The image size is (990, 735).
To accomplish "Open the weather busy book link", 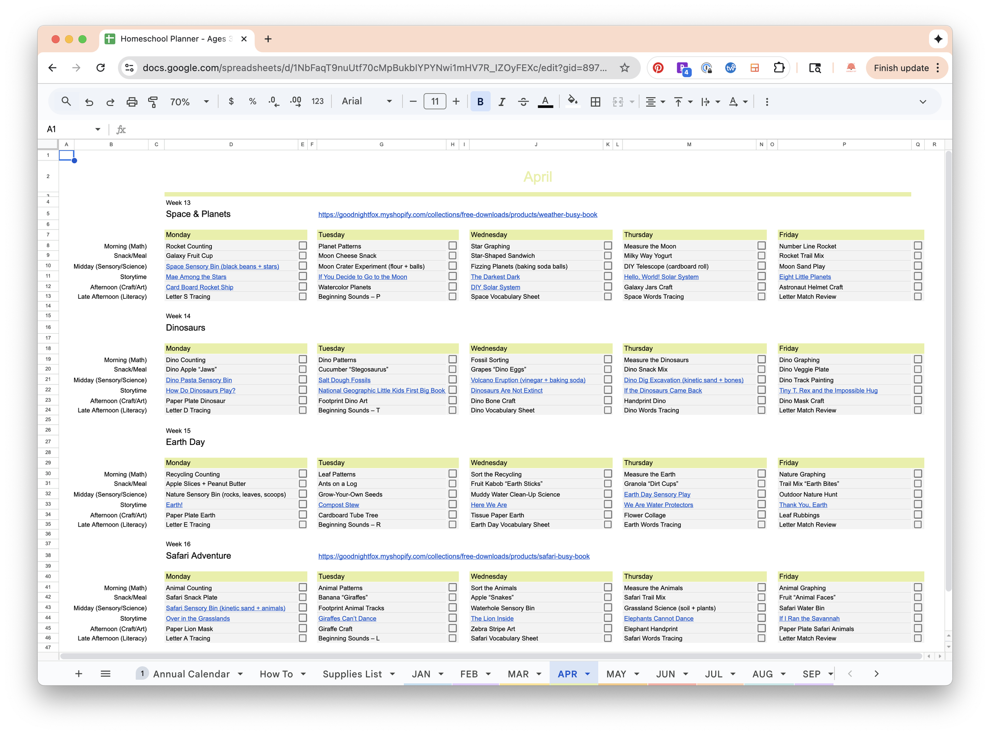I will (458, 214).
